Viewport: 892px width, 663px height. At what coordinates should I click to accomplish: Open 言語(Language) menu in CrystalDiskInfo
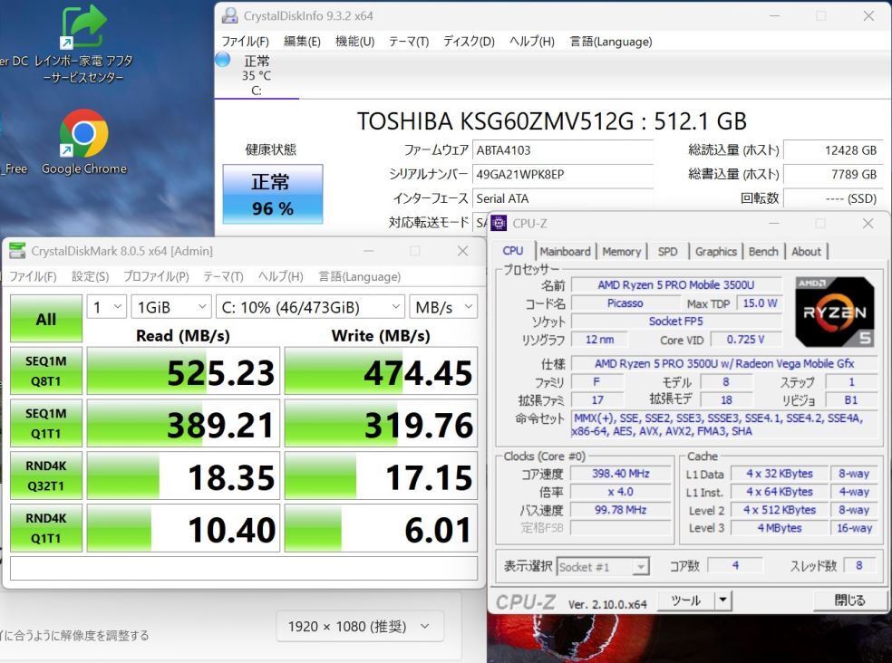(611, 42)
